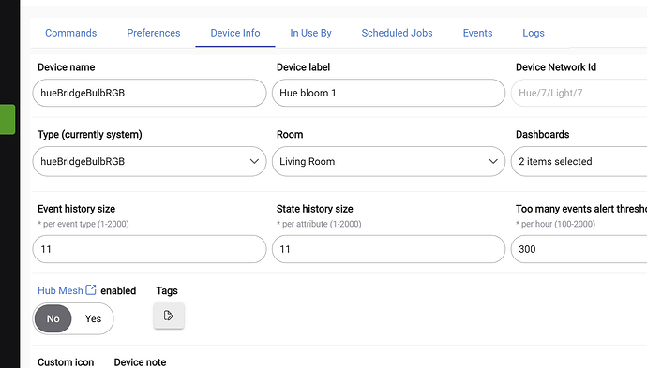Click the '* per attribute (1-2000)' hint
This screenshot has width=647, height=368.
click(319, 224)
